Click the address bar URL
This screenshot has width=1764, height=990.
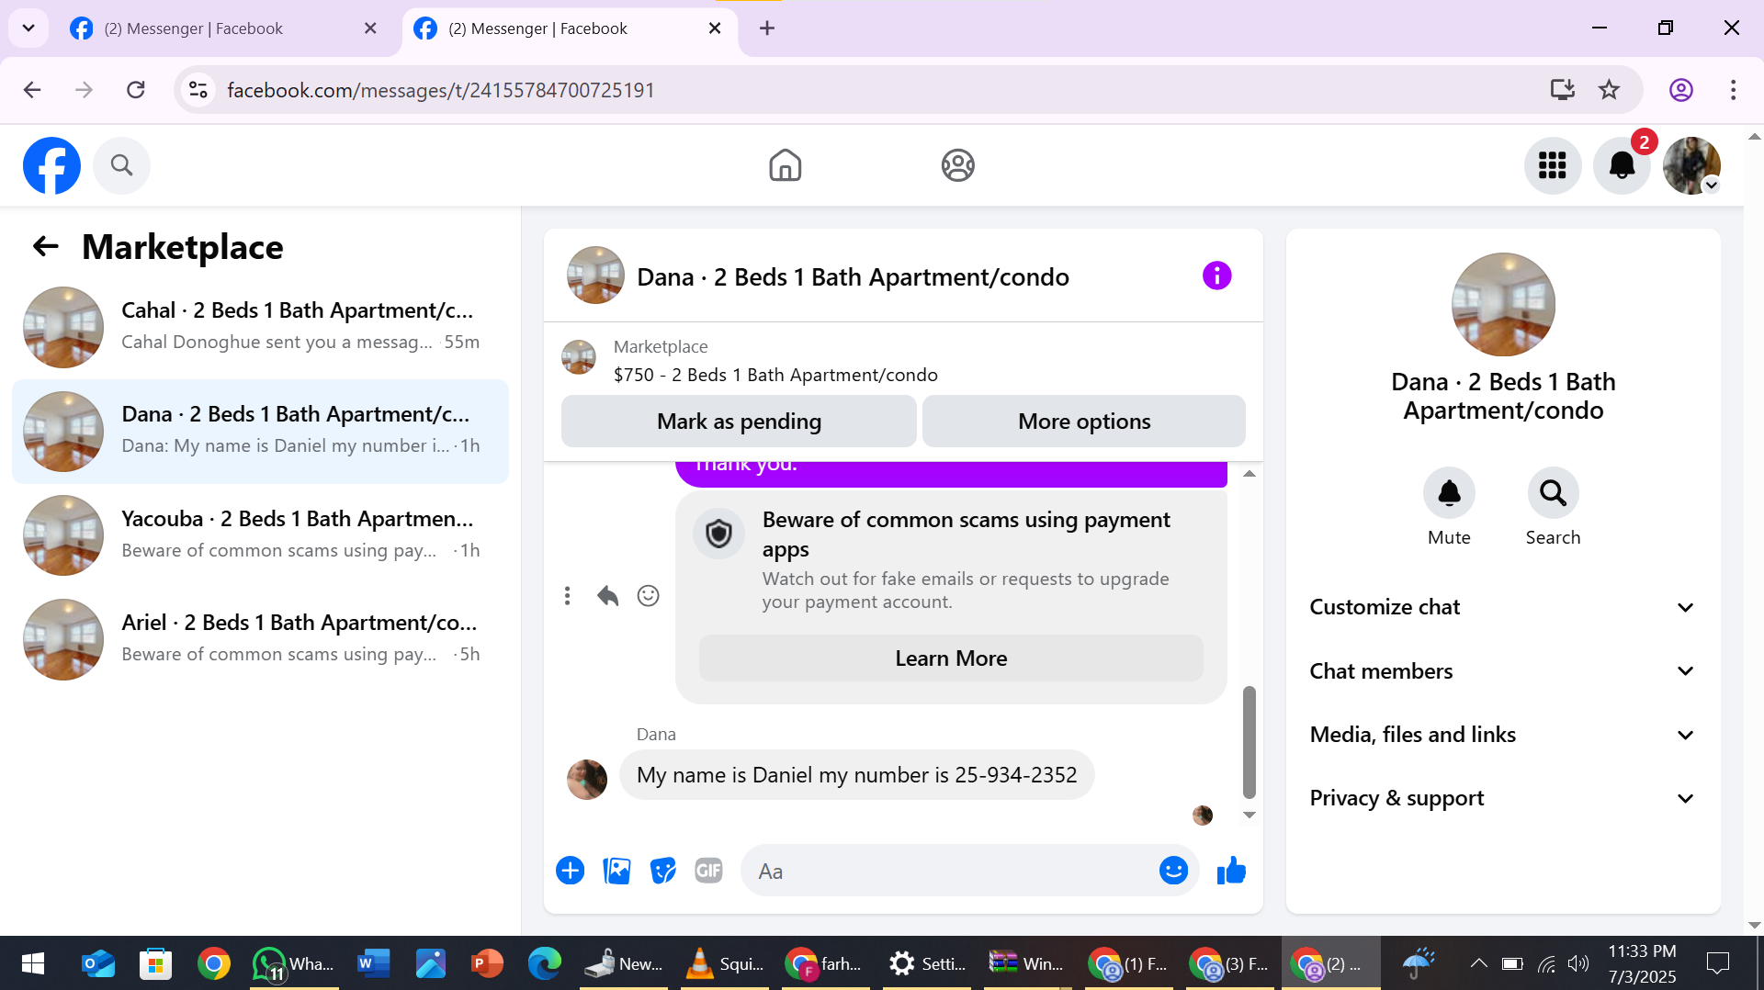pos(440,90)
